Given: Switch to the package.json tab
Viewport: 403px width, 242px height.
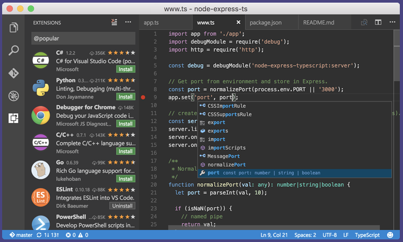Looking at the screenshot, I should 266,23.
